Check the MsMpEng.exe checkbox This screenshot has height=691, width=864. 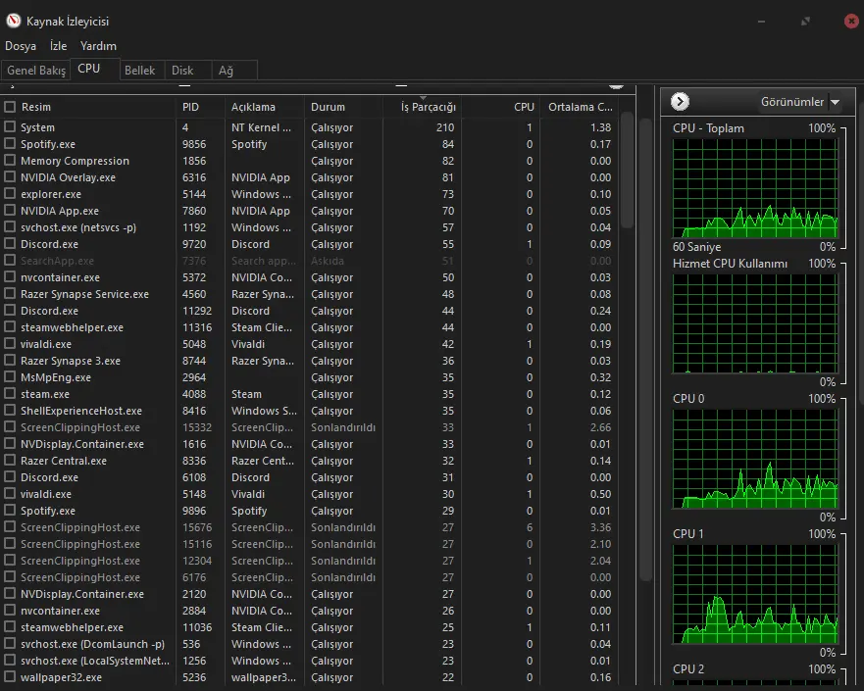coord(10,377)
